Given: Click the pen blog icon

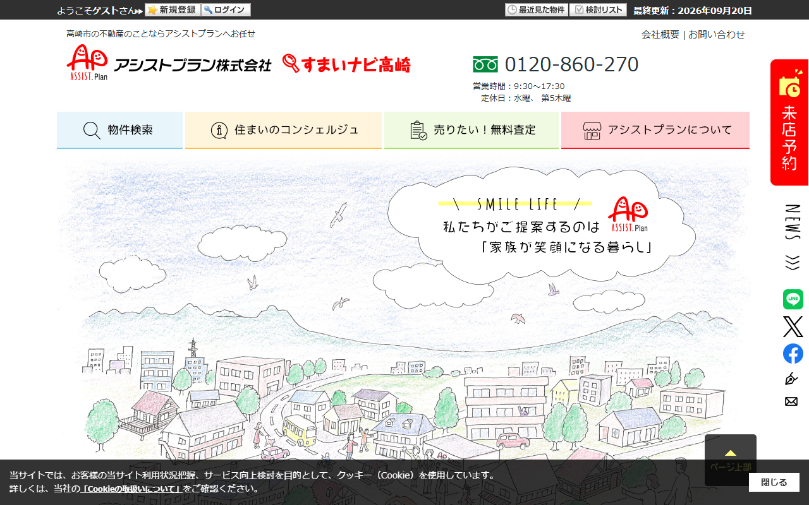Looking at the screenshot, I should [791, 379].
